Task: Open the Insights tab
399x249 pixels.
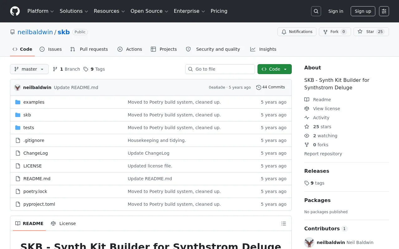Action: pos(263,49)
